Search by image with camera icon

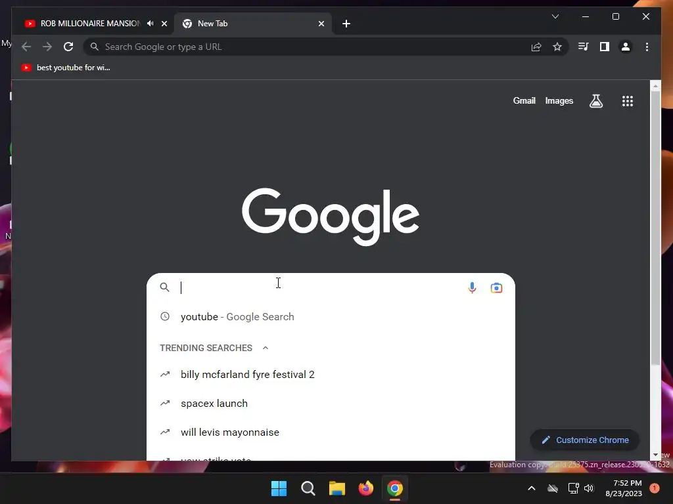[x=496, y=287]
